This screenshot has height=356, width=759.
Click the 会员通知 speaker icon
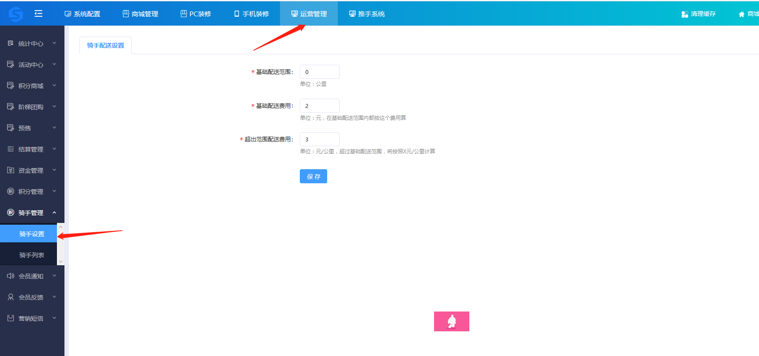tap(11, 276)
